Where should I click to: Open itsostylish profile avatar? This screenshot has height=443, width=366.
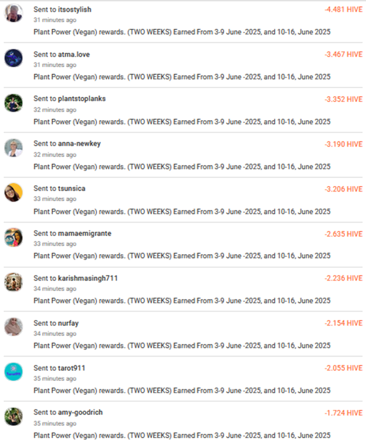coord(13,13)
